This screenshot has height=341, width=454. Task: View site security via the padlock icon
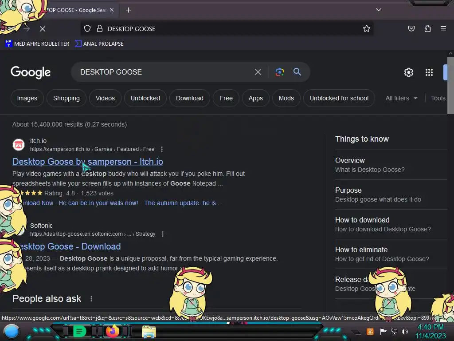[100, 29]
